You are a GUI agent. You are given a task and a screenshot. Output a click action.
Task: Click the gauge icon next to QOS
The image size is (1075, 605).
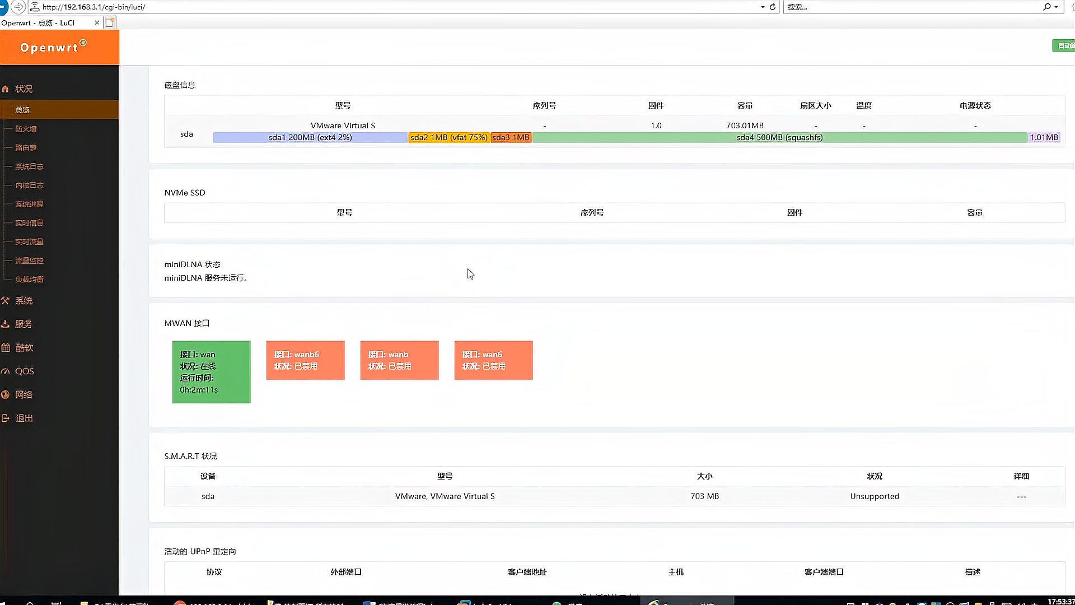point(6,371)
